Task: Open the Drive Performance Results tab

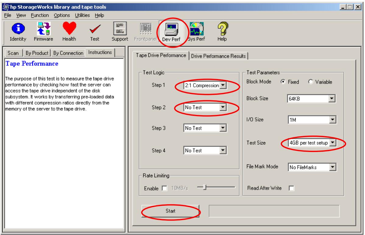Action: click(x=218, y=56)
